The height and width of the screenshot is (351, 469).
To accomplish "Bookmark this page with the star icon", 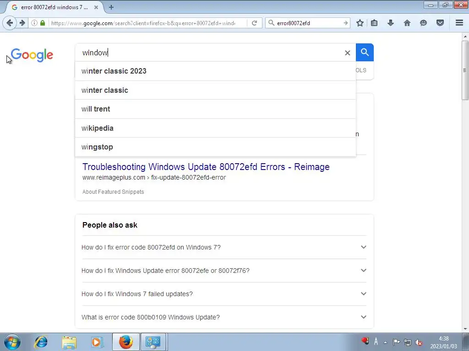I will pyautogui.click(x=360, y=23).
